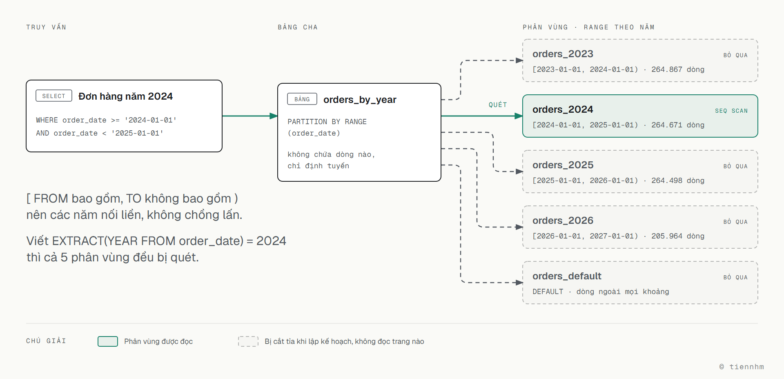Click 'DEFAULT · dòng ngoài mọi khoảng' text
Screen dimensions: 784x379
pos(601,292)
